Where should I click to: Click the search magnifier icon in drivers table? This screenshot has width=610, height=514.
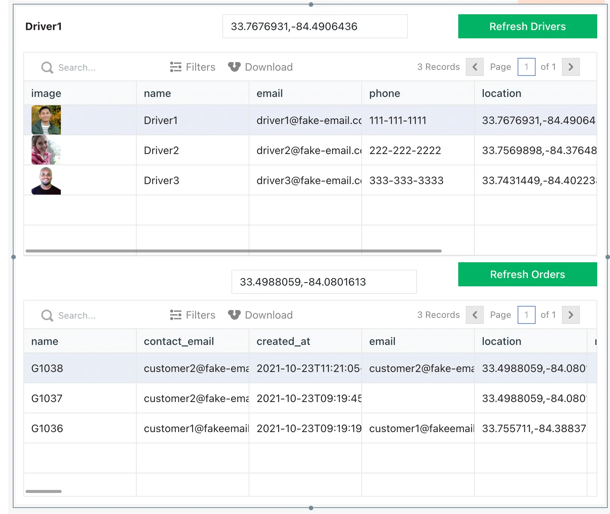point(47,67)
